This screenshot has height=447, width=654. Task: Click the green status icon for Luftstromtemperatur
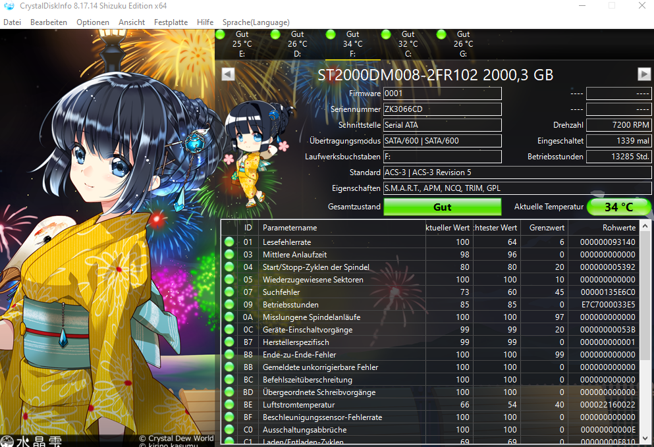[229, 404]
